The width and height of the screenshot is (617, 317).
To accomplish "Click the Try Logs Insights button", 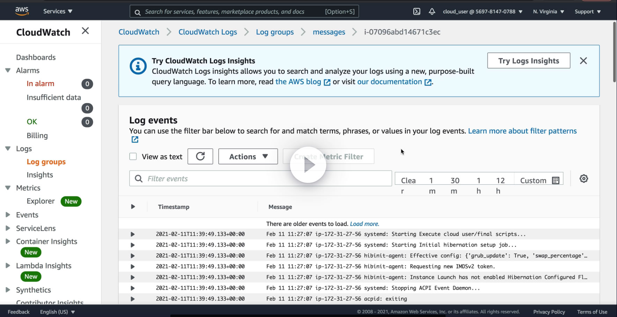I will 529,61.
